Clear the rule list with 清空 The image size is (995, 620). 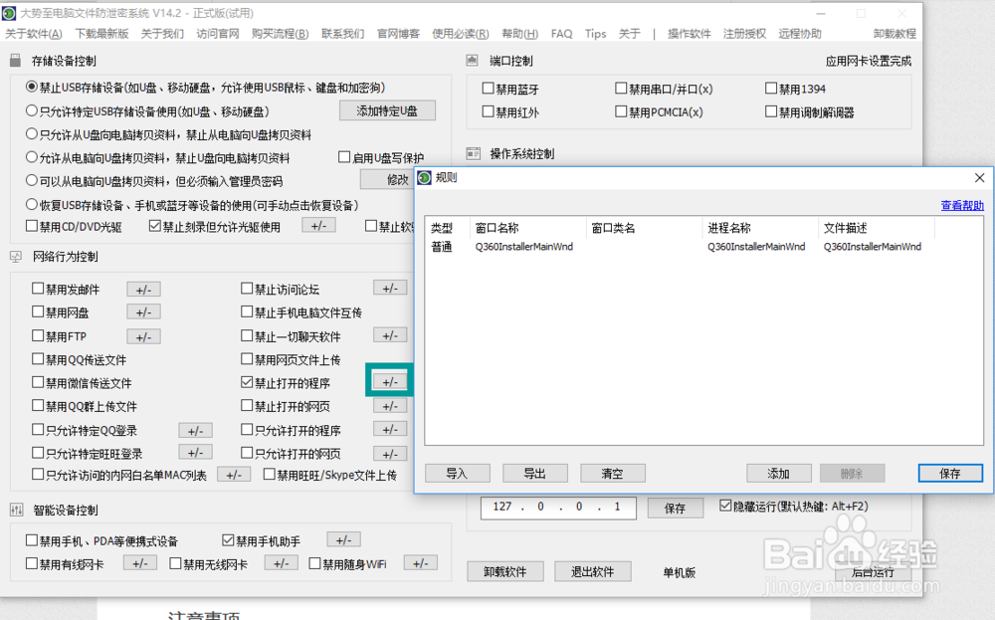tap(612, 473)
